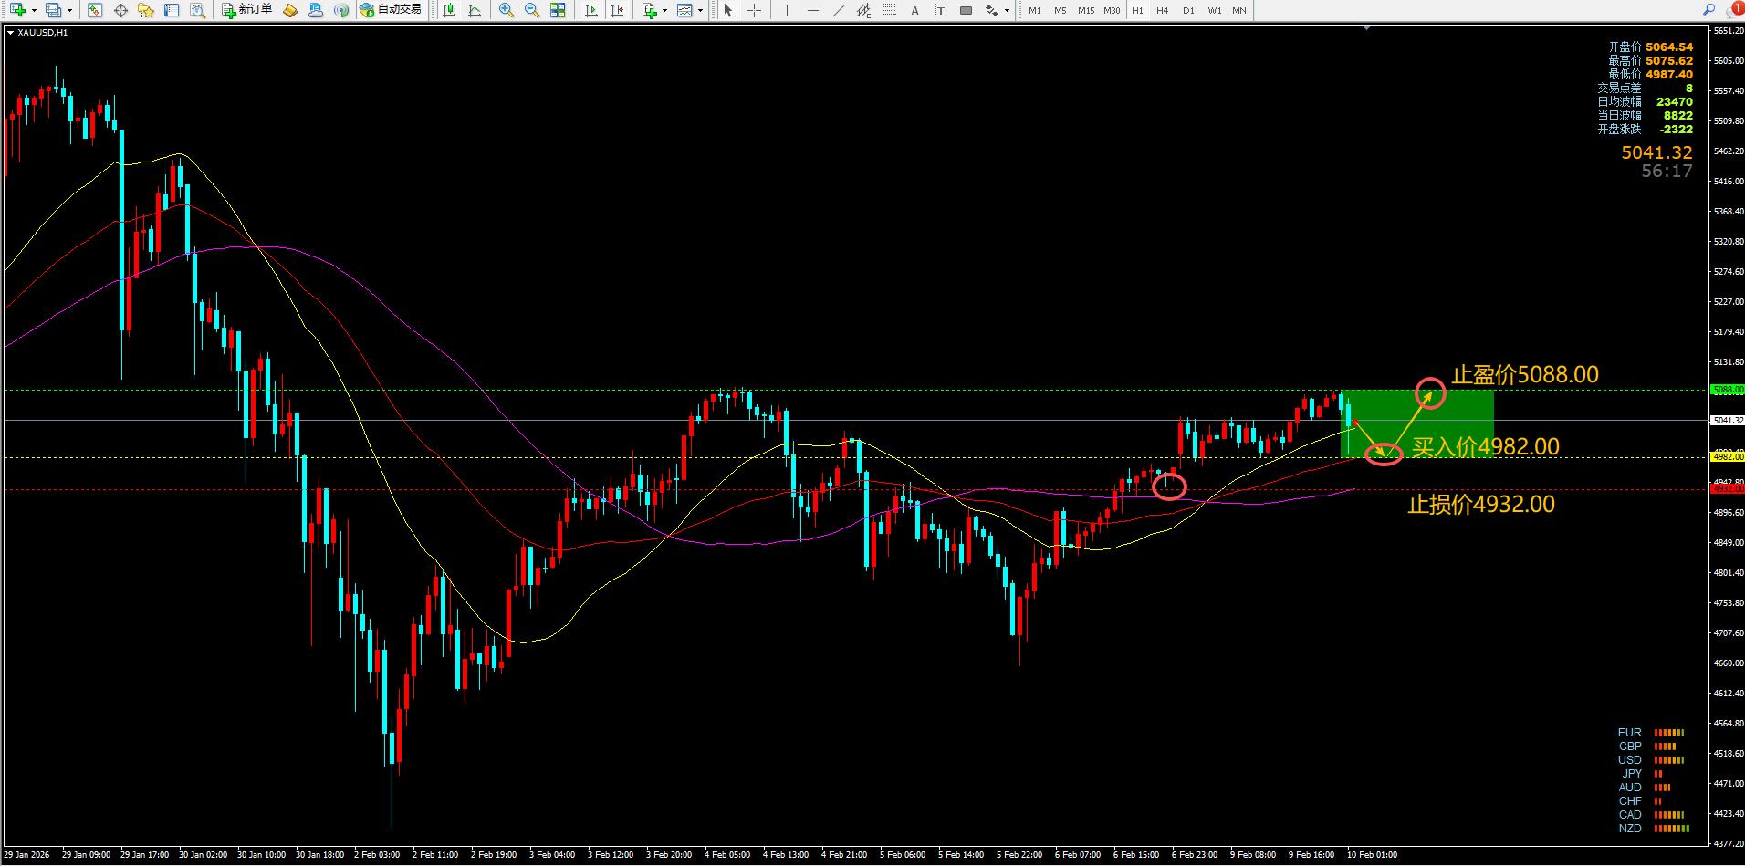The image size is (1745, 867).
Task: Select the text label tool
Action: point(914,10)
